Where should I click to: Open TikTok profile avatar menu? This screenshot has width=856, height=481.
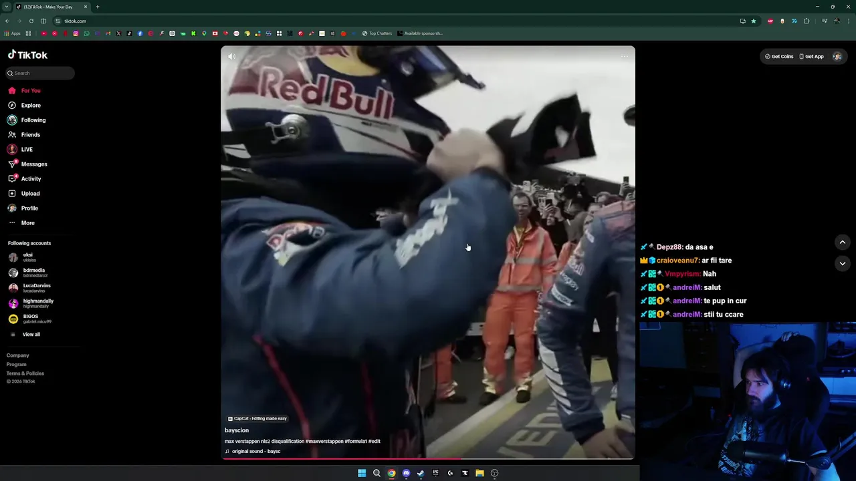click(x=837, y=57)
